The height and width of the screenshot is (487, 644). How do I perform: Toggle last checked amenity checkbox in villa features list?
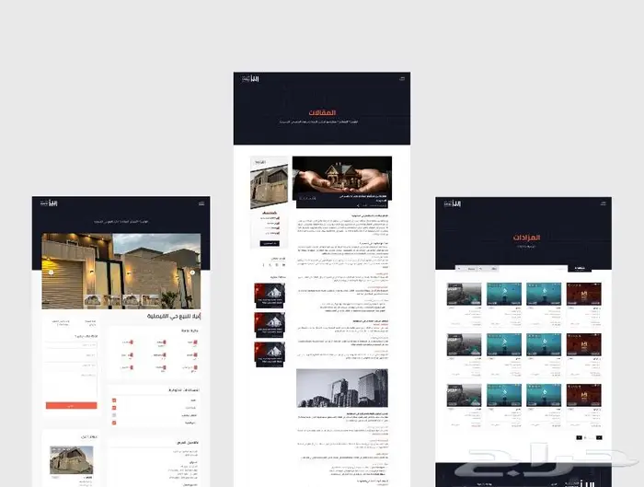(114, 423)
